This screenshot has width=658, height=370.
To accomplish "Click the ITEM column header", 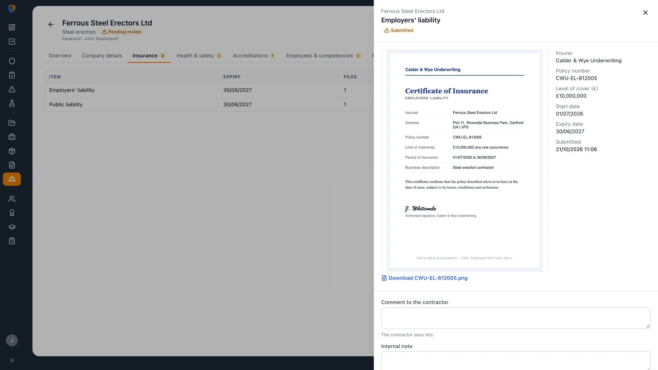I will [55, 77].
